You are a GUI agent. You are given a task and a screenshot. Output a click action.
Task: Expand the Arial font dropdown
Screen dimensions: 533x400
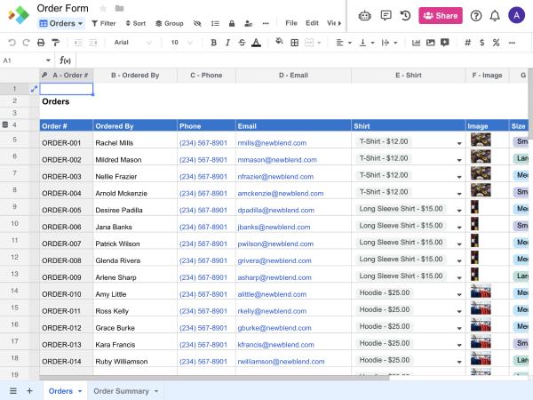pos(131,42)
